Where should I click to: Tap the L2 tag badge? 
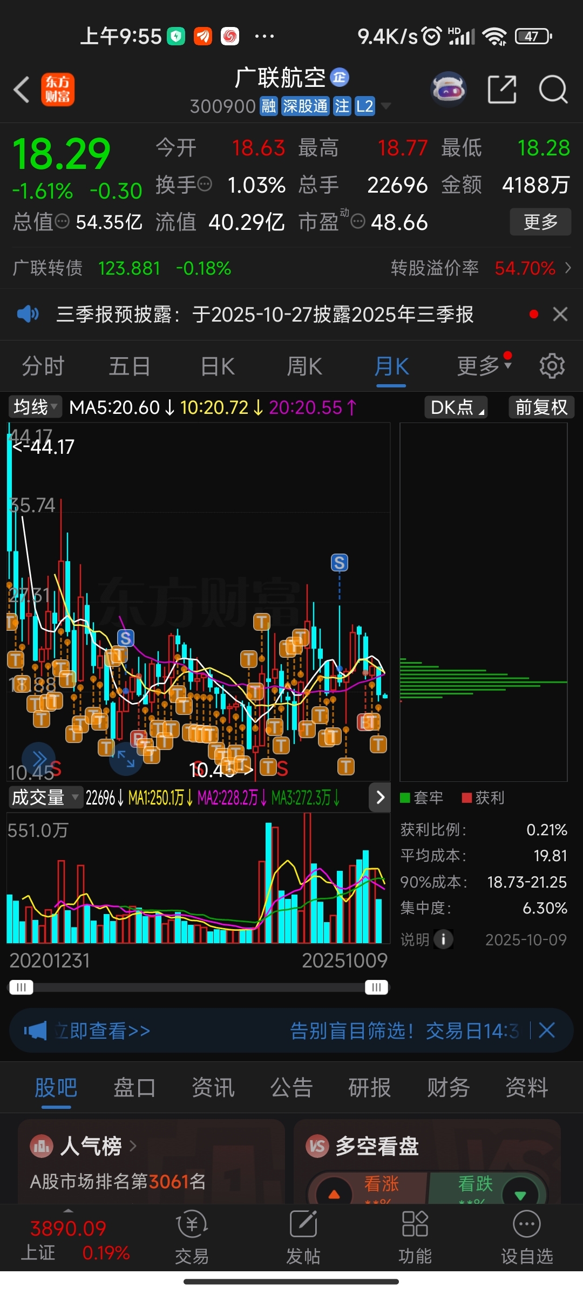(365, 106)
